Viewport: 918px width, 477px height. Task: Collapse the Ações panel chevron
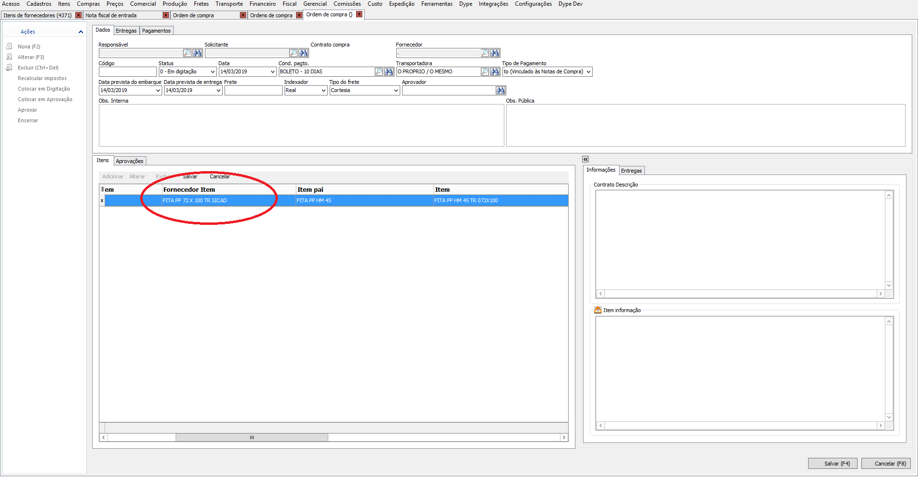click(x=81, y=32)
